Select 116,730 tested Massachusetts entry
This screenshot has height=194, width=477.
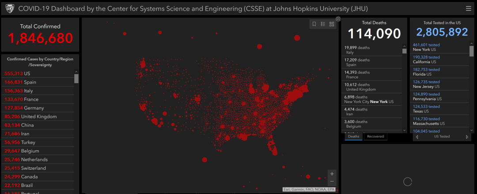point(439,121)
